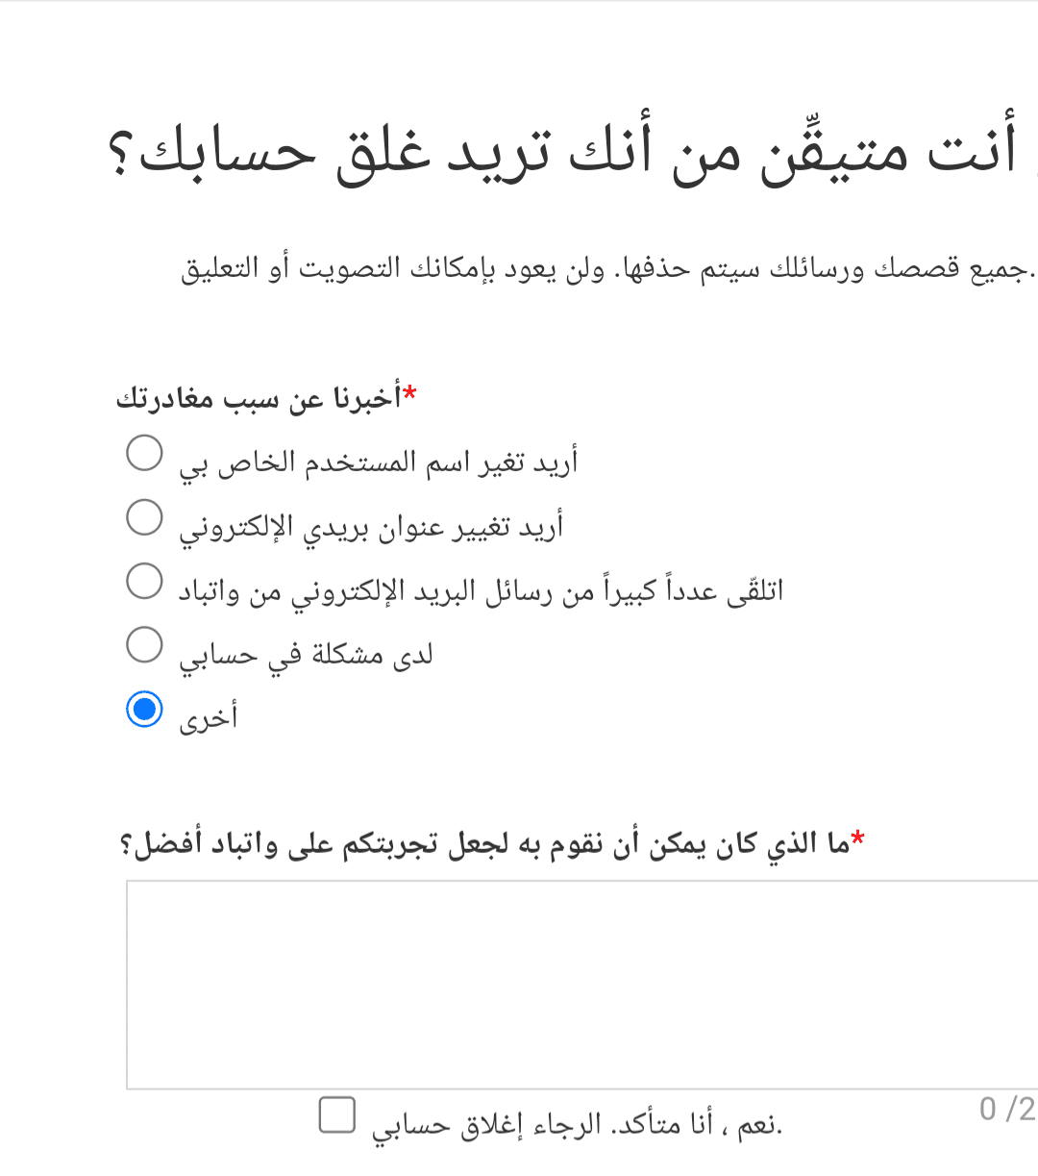Image resolution: width=1038 pixels, height=1176 pixels.
Task: Tick the confirm close my account checkbox
Action: coord(337,1114)
